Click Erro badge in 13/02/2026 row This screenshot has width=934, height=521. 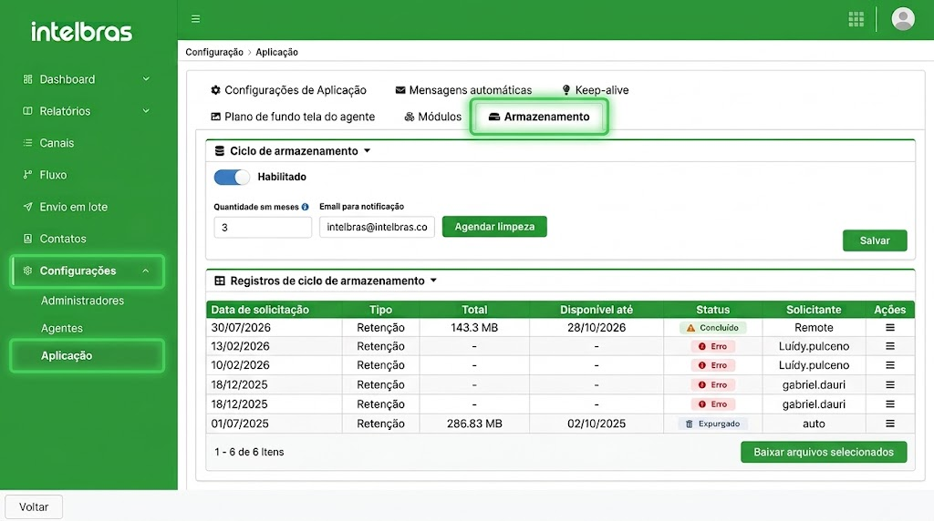(x=712, y=346)
